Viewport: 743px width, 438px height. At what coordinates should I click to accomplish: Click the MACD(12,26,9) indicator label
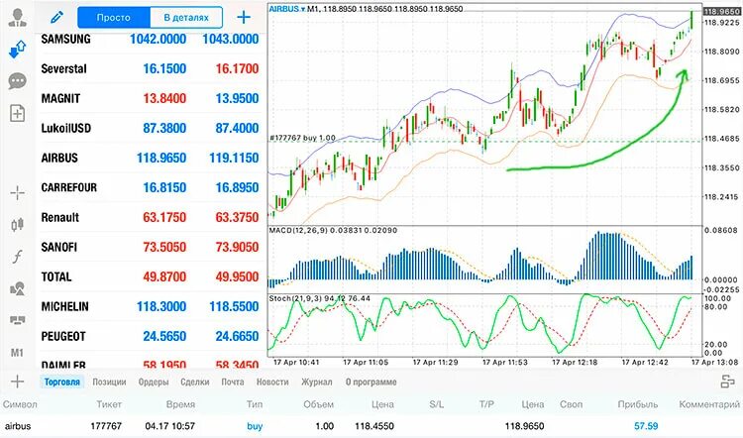[333, 230]
